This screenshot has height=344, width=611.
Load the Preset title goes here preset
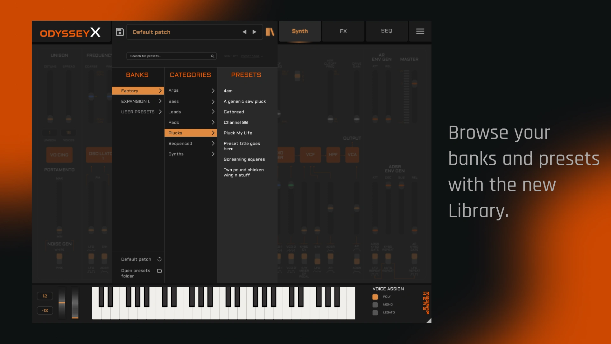pyautogui.click(x=242, y=146)
